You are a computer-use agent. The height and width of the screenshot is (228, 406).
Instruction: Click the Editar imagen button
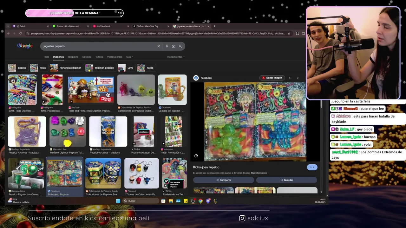coord(272,78)
